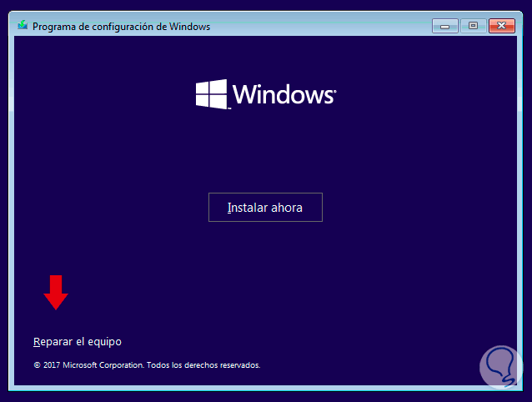
Task: Minimize the Windows setup window
Action: (444, 26)
